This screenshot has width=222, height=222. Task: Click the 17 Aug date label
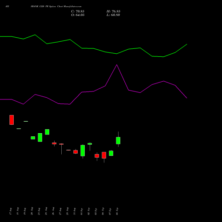tap(11, 211)
